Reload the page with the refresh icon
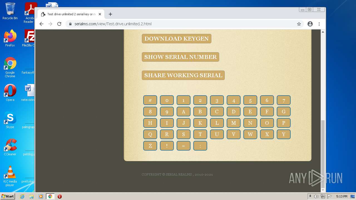The height and width of the screenshot is (200, 356). click(59, 24)
